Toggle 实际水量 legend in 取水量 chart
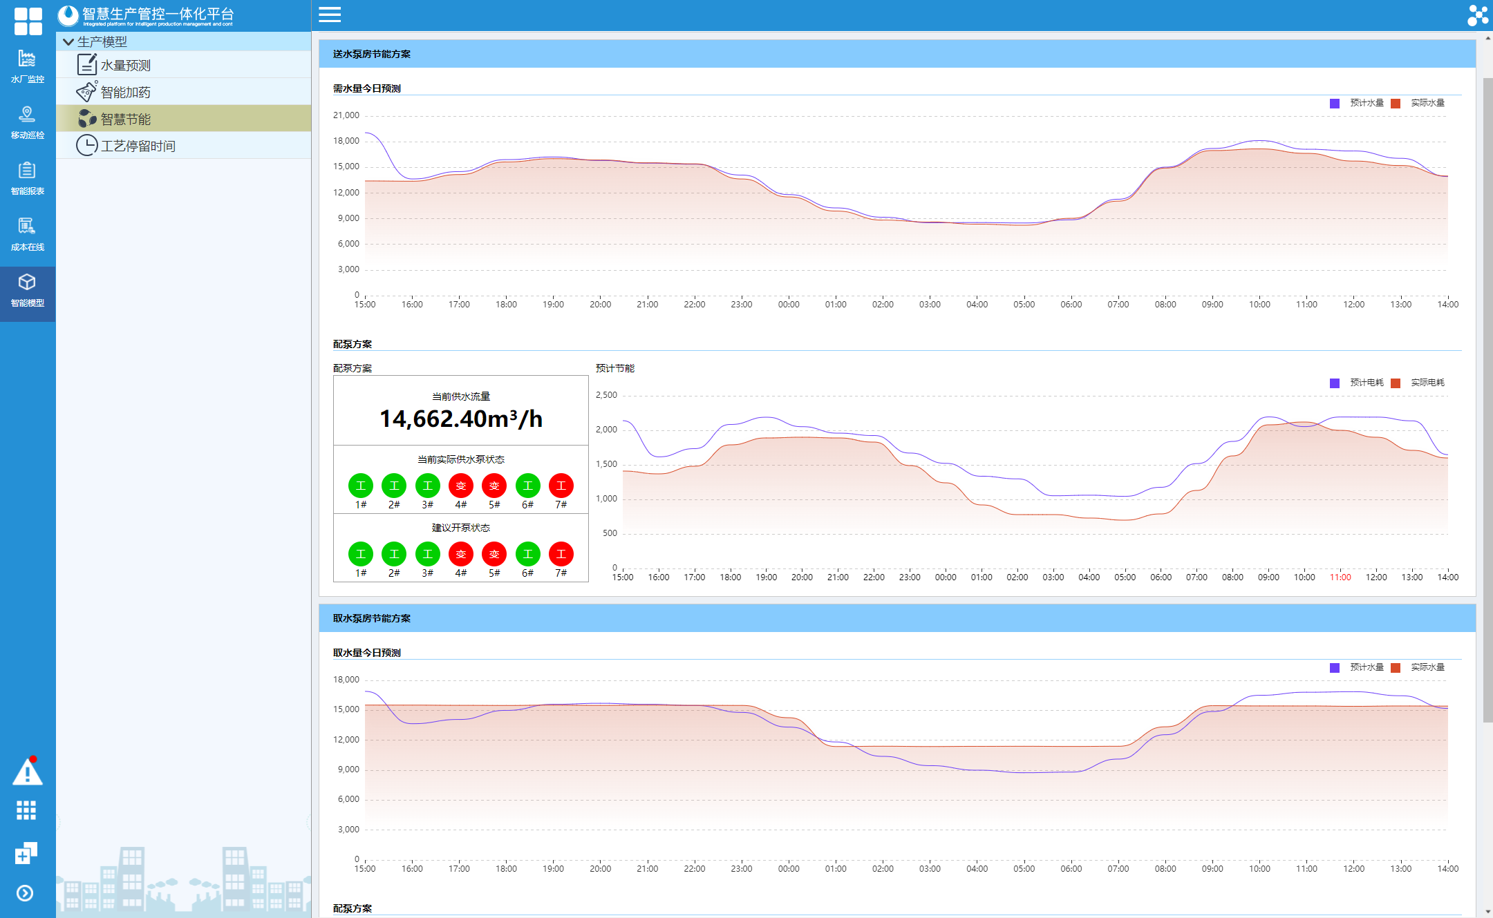This screenshot has height=918, width=1493. pyautogui.click(x=1427, y=667)
